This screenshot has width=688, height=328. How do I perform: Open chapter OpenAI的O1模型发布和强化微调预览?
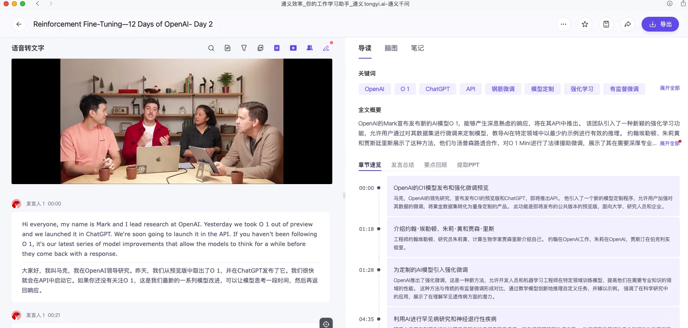[533, 196]
